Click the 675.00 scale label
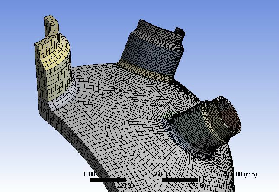The height and width of the screenshot is (192, 279). click(x=197, y=185)
